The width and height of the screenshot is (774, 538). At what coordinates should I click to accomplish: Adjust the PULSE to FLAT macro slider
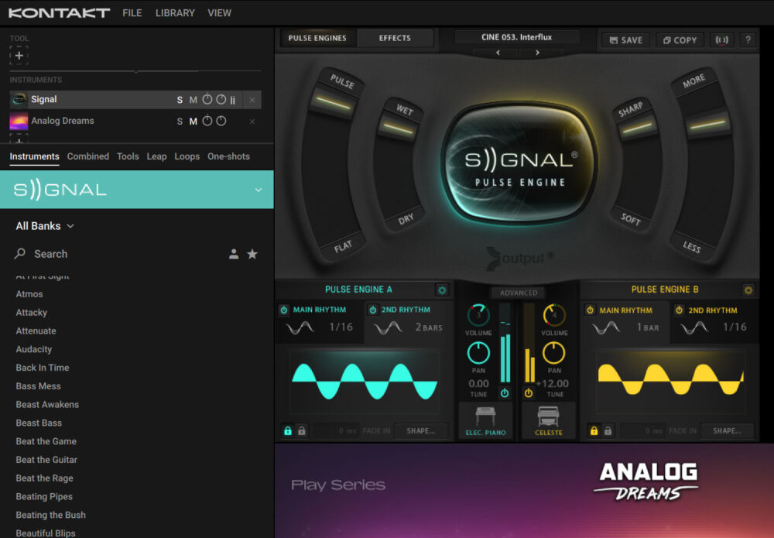tap(334, 101)
